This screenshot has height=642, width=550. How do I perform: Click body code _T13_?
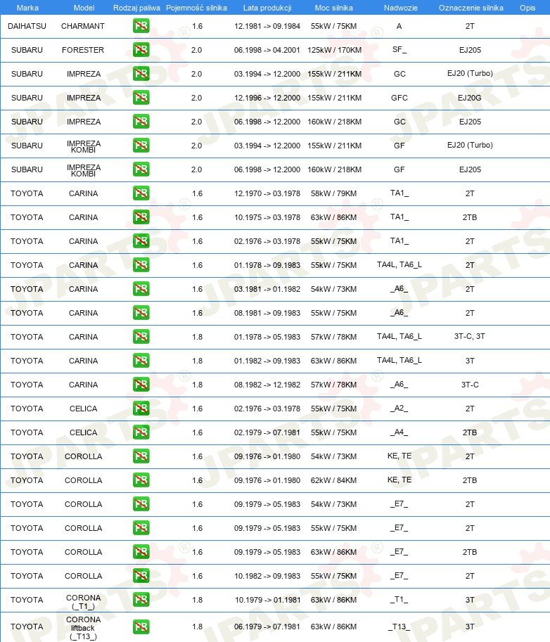click(399, 627)
